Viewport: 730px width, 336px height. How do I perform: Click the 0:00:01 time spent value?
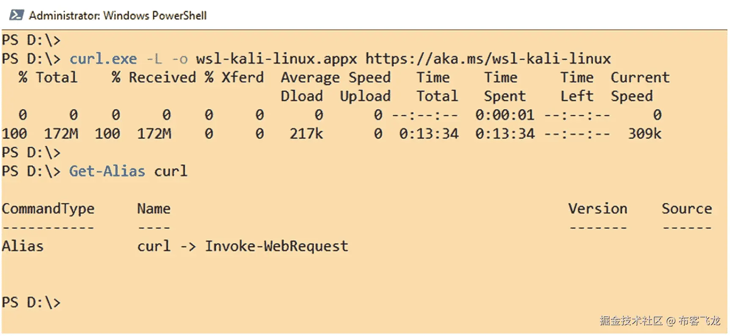(504, 115)
